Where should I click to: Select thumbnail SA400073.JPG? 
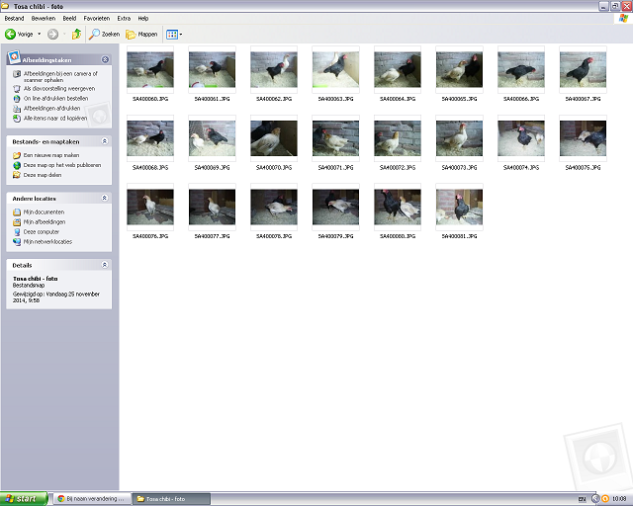coord(459,138)
